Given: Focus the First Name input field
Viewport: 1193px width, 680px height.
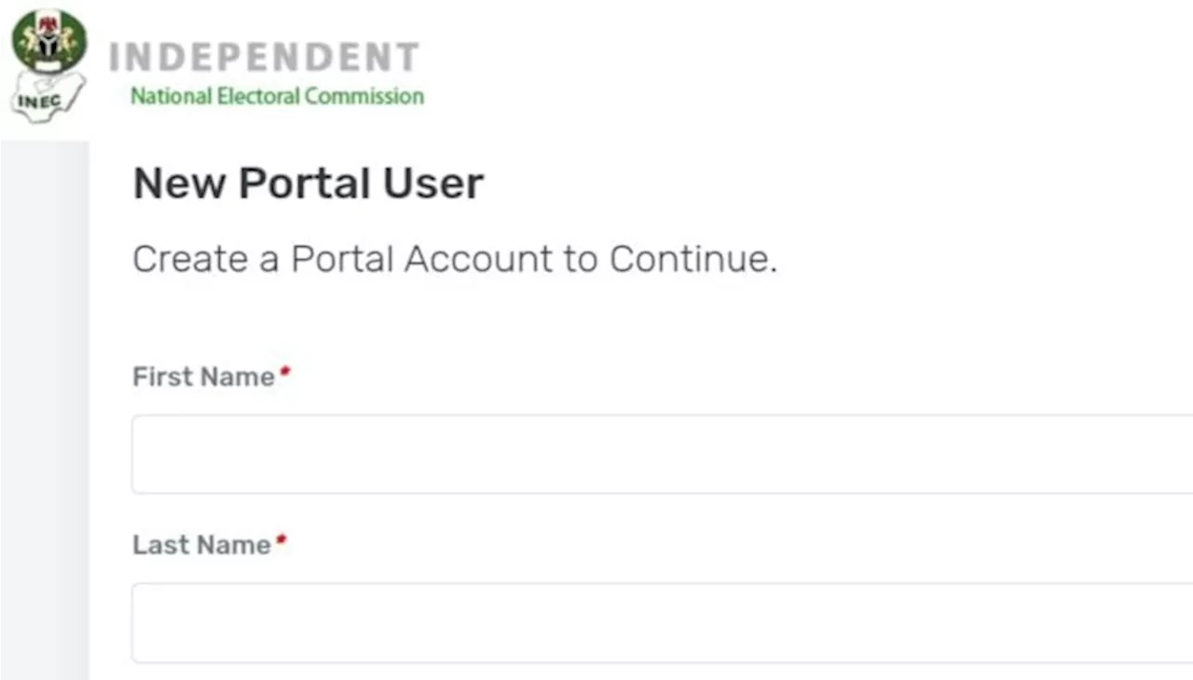Looking at the screenshot, I should pos(662,454).
